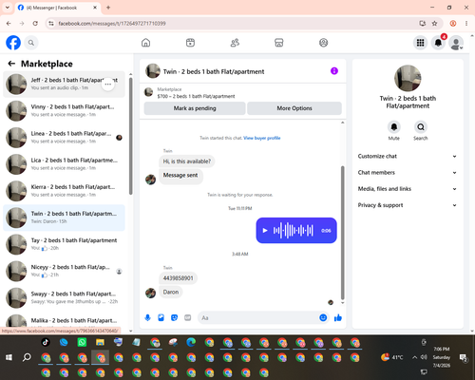475x380 pixels.
Task: Open Niceyy conversation
Action: point(64,271)
